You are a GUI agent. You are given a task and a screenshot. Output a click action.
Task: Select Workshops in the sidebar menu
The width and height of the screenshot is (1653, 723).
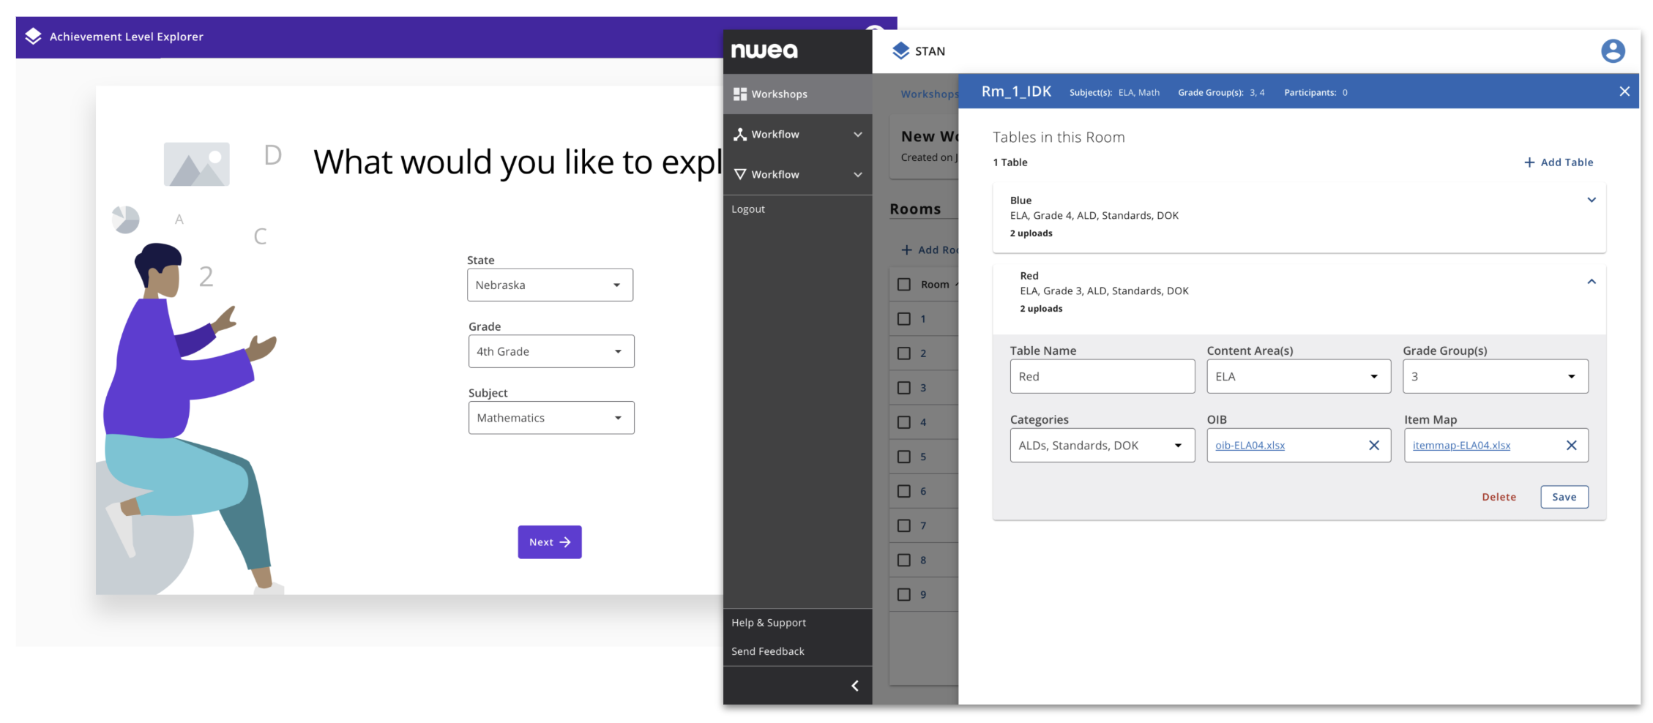tap(797, 94)
